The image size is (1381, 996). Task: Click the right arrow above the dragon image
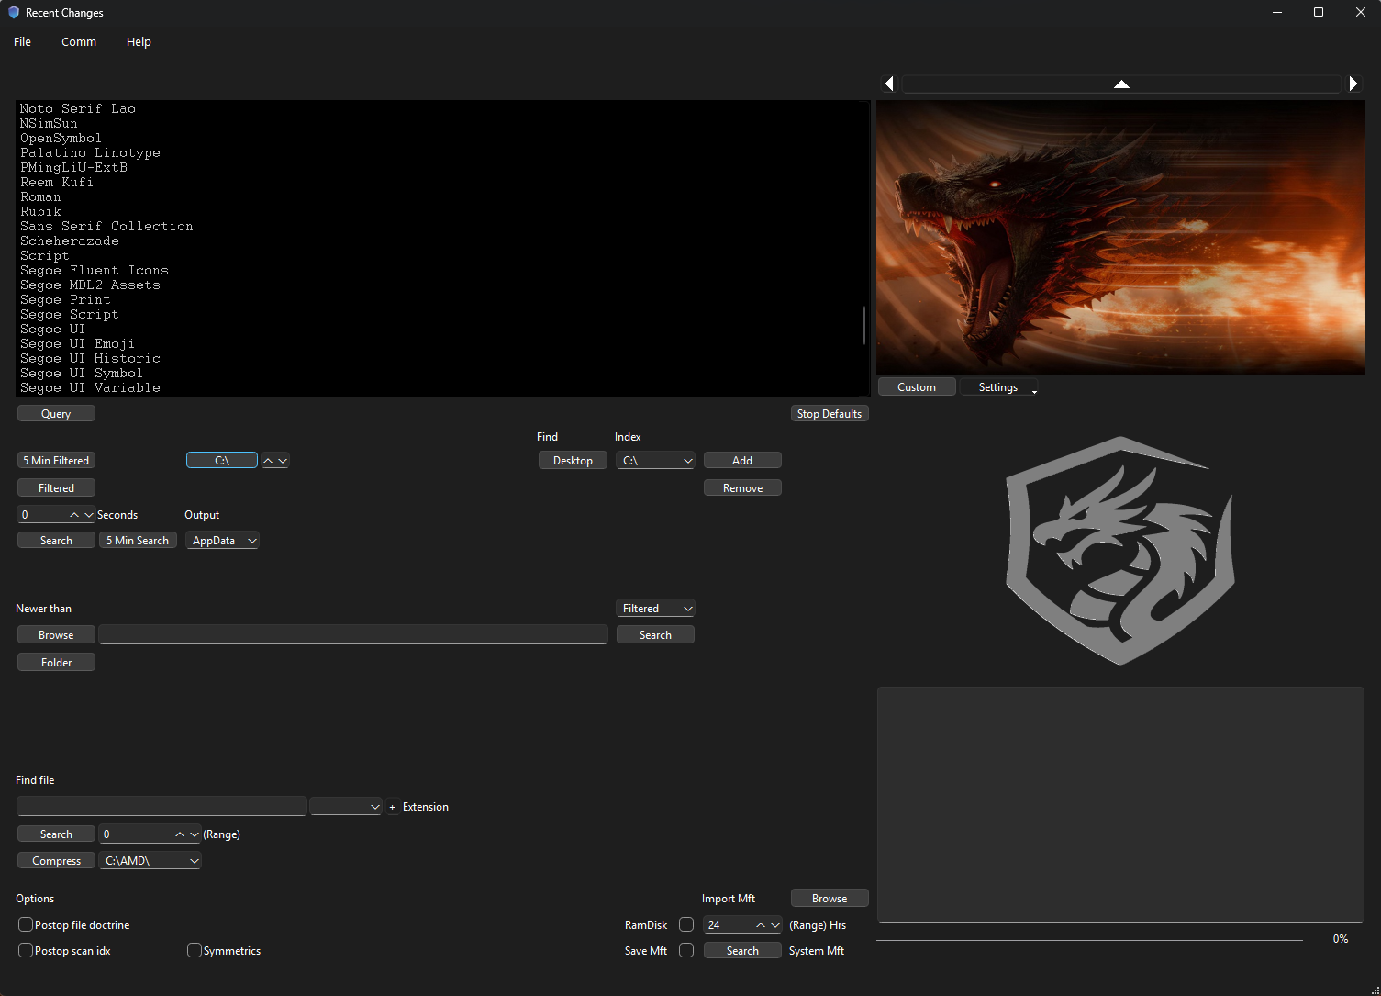(x=1353, y=84)
